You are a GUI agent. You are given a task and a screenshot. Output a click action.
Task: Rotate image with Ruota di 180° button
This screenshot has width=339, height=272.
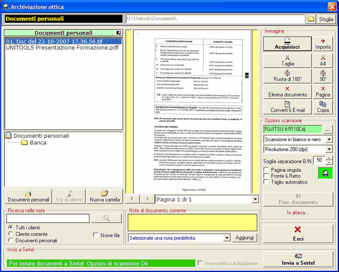287,76
